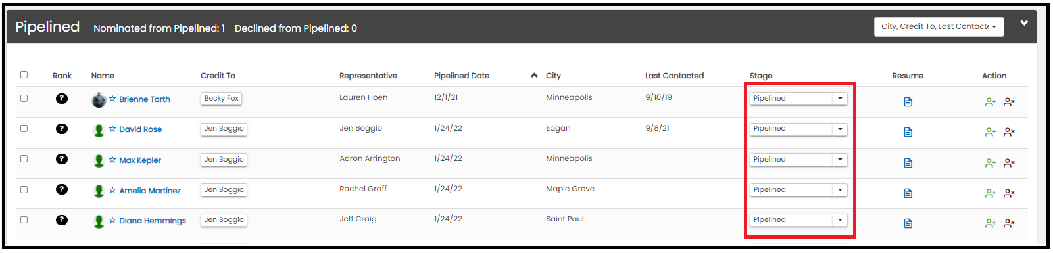Image resolution: width=1053 pixels, height=253 pixels.
Task: Nominate Amelia Martinez using green add-person icon
Action: 990,193
